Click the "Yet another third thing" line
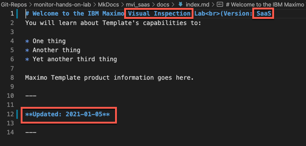This screenshot has width=306, height=146. pyautogui.click(x=74, y=59)
